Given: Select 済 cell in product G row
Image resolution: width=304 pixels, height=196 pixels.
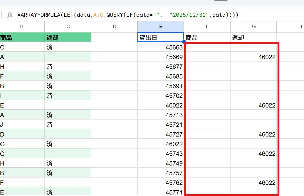Looking at the screenshot, I should 68,144.
